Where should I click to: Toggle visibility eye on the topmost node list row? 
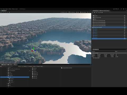pos(125,16)
